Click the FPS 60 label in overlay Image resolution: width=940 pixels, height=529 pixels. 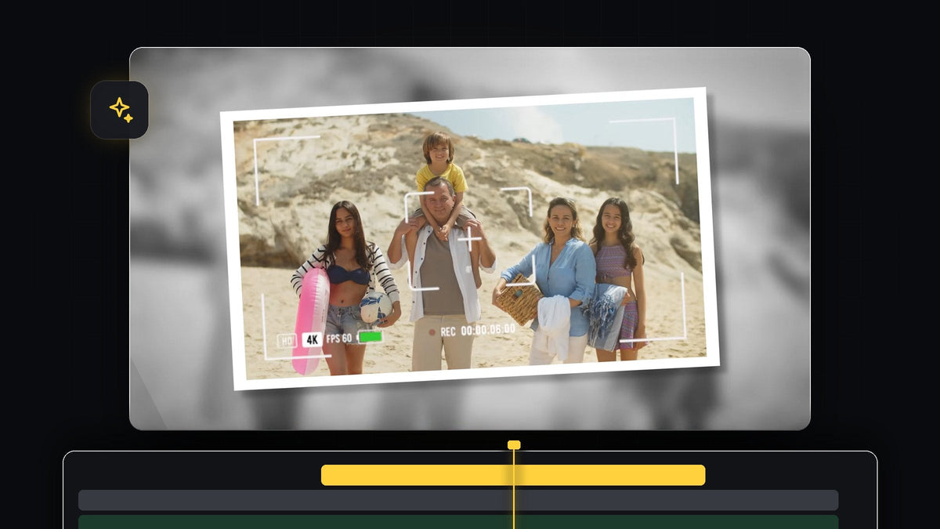coord(339,339)
